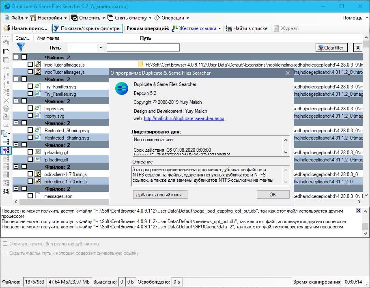Toggle the purple funnel filter sidebar icon

point(6,150)
